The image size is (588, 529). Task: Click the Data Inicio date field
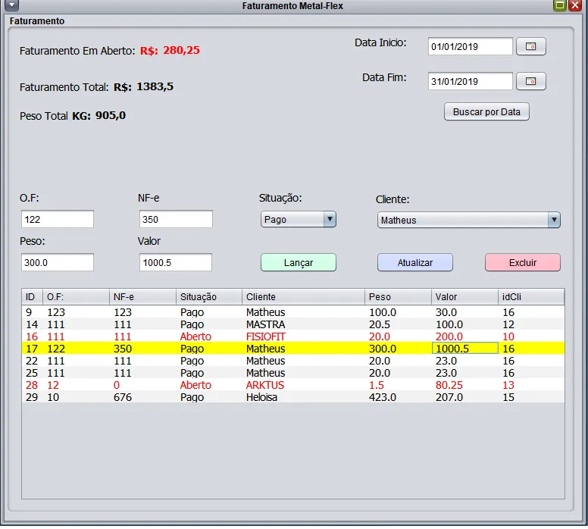pos(470,47)
